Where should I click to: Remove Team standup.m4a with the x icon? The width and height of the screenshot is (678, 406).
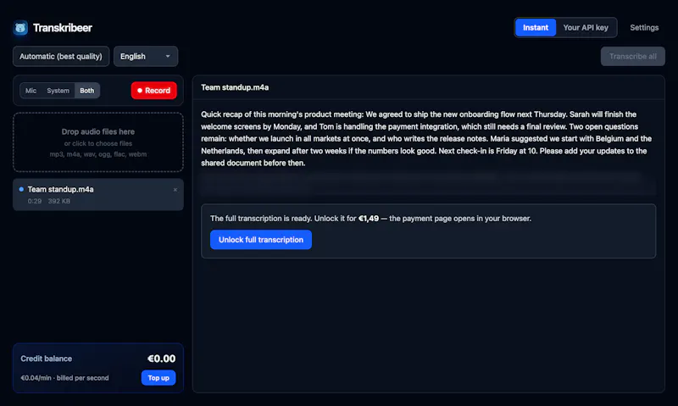click(x=175, y=190)
